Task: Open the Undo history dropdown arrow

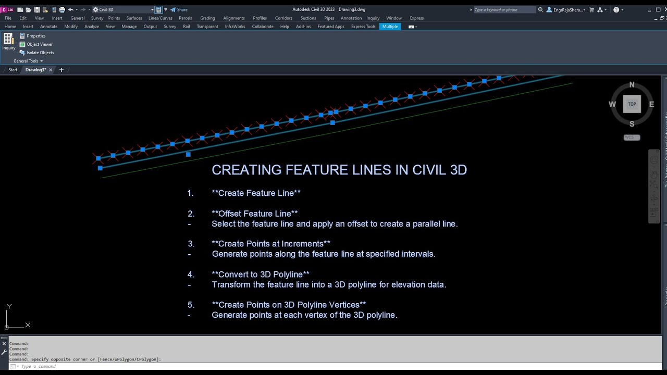Action: tap(76, 9)
